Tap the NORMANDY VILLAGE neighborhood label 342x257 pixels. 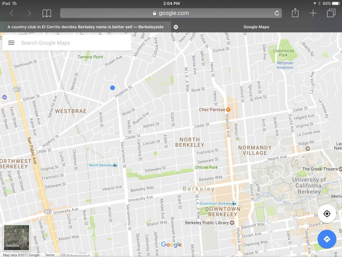tap(255, 150)
